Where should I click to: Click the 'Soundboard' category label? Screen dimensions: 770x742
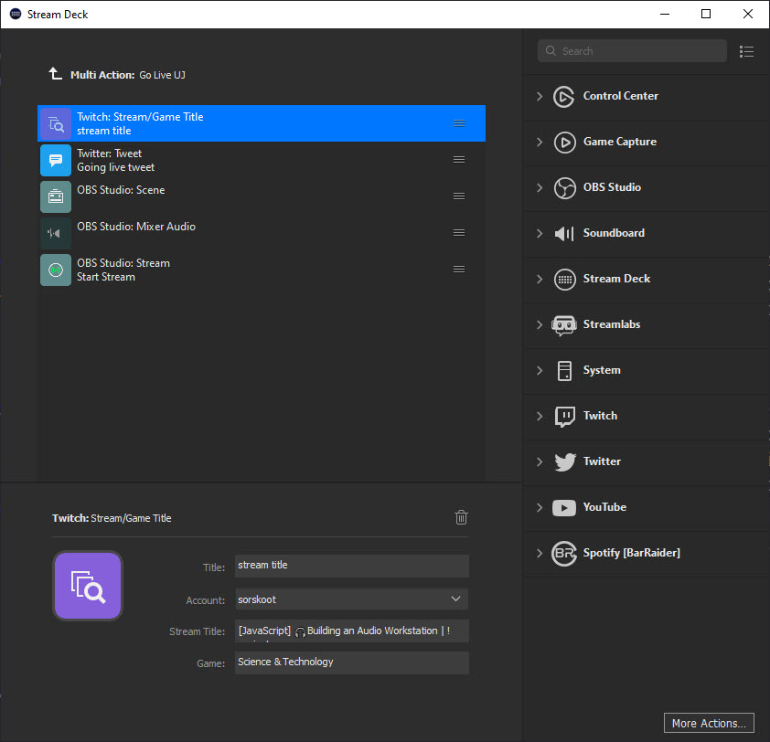point(614,233)
